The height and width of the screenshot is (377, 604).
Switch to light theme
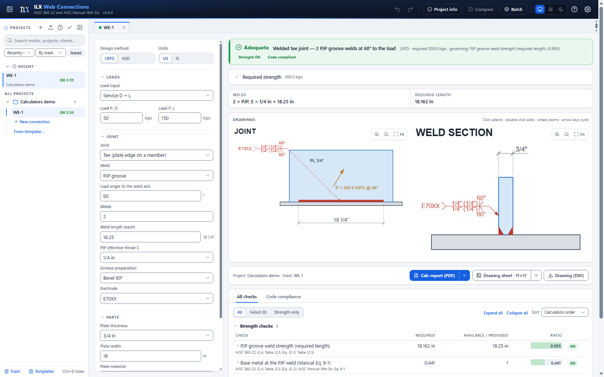point(551,9)
